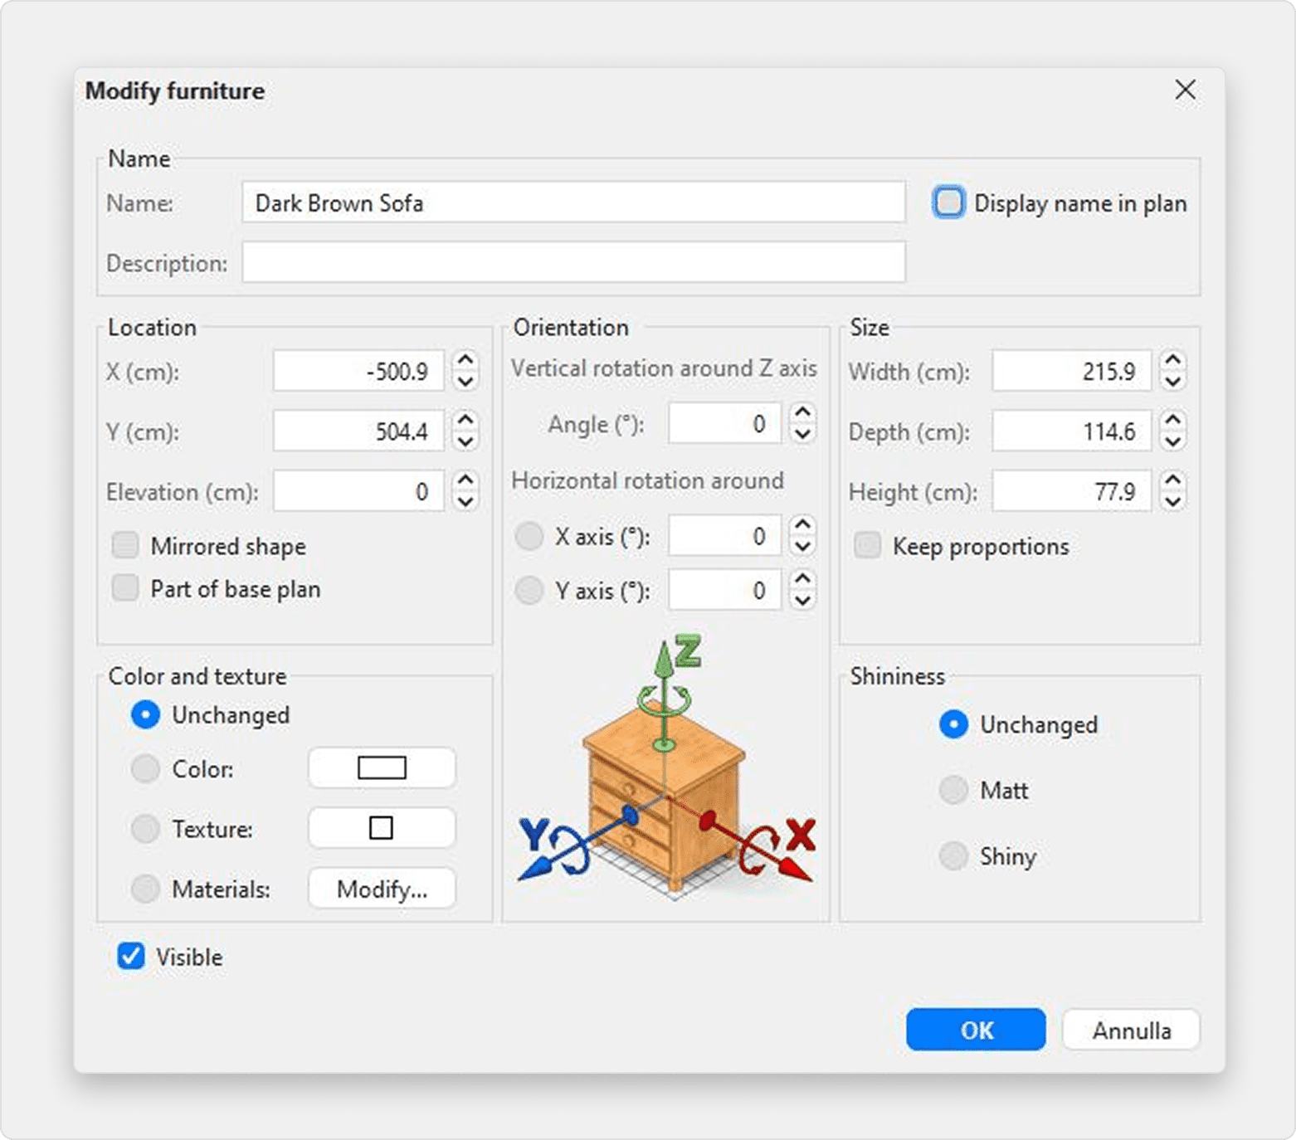Uncheck the Visible checkbox

click(131, 957)
